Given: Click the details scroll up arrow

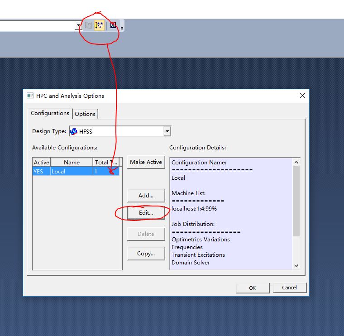Looking at the screenshot, I should tap(296, 162).
